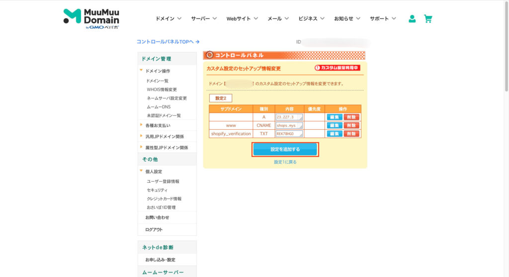Click 削除 for the www CNAME record

[351, 126]
